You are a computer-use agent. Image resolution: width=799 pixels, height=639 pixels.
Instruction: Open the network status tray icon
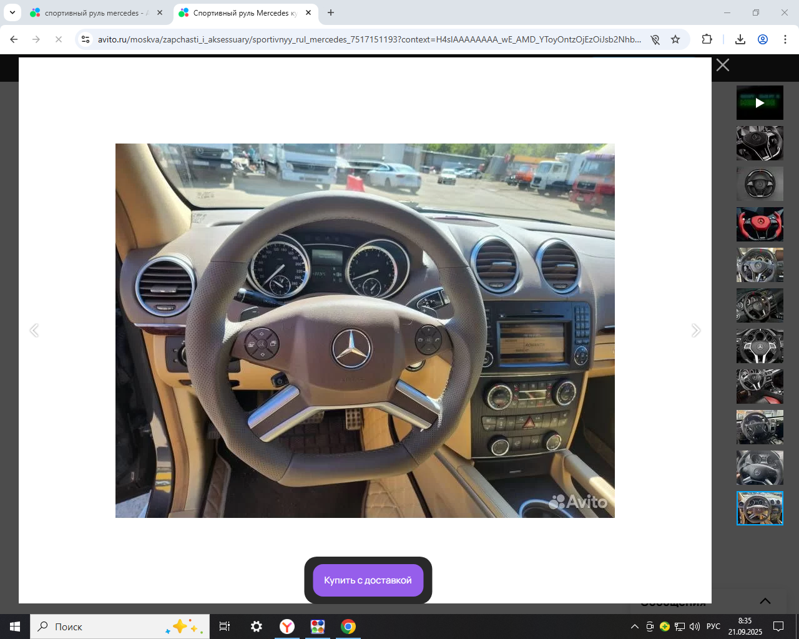tap(680, 627)
